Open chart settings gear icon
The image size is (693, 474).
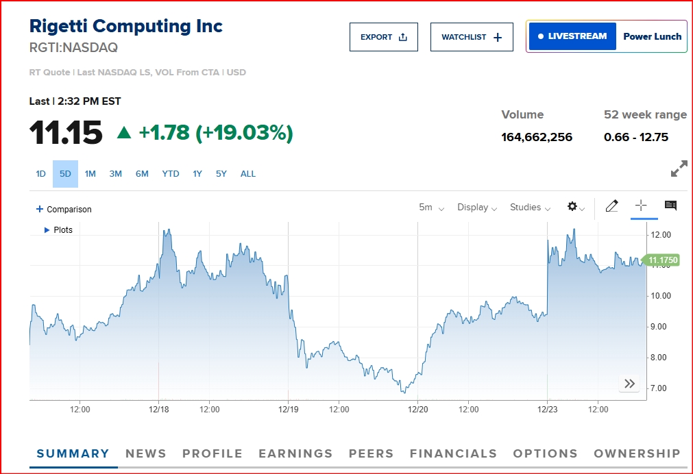[574, 207]
